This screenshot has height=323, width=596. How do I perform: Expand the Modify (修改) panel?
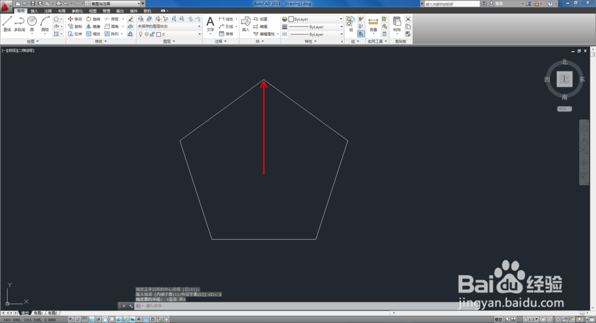100,42
